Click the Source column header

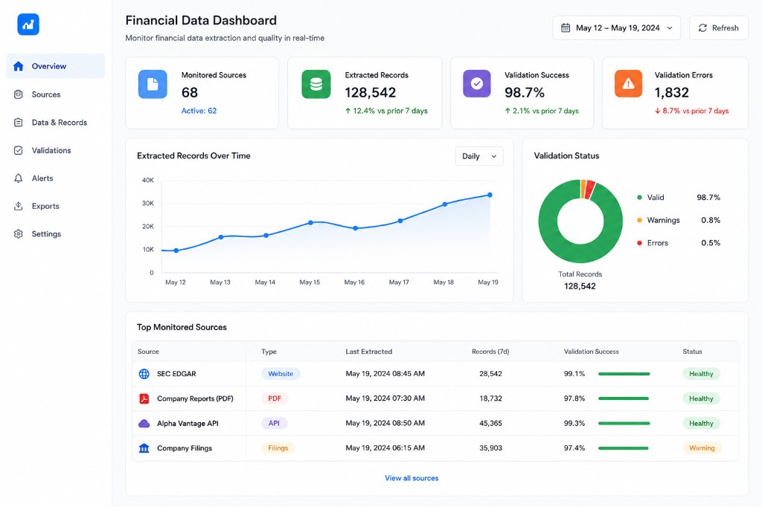(148, 352)
